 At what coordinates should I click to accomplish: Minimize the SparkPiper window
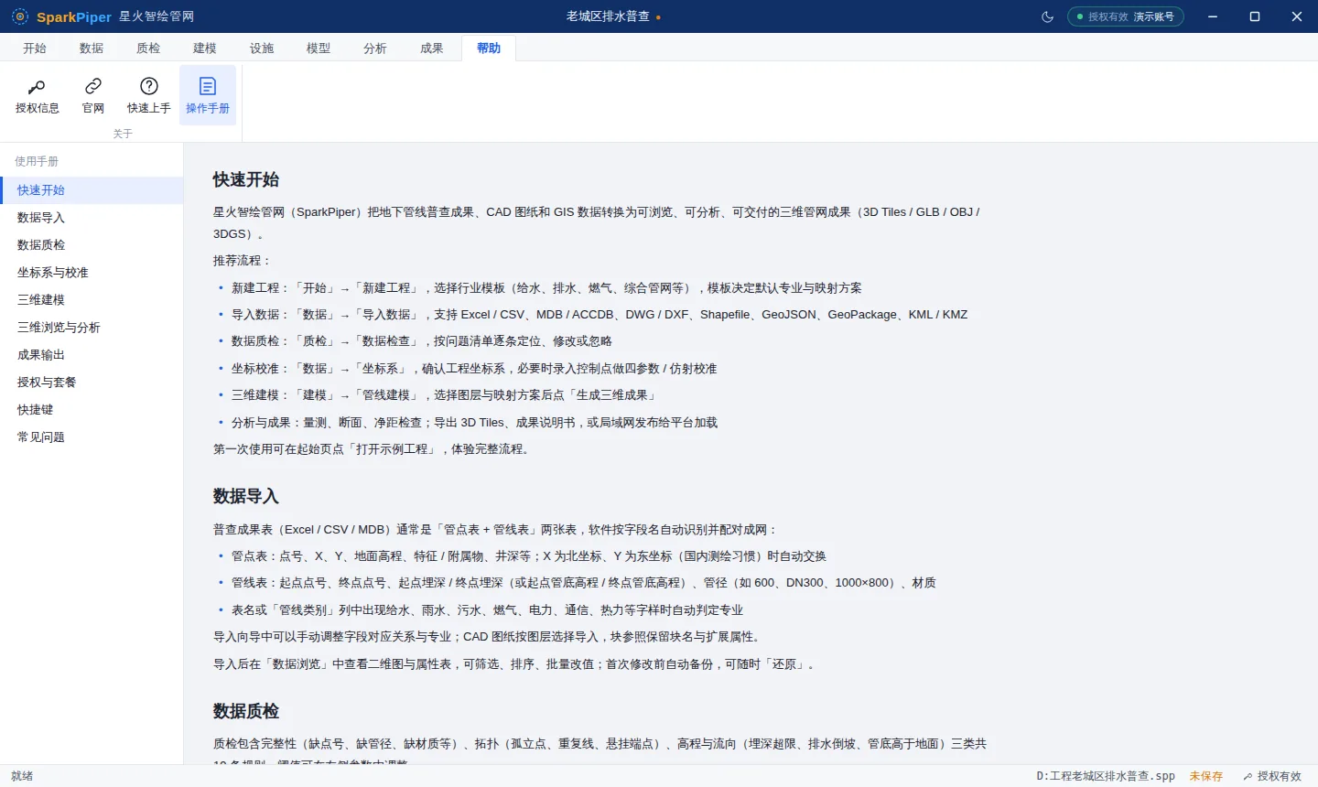1213,16
